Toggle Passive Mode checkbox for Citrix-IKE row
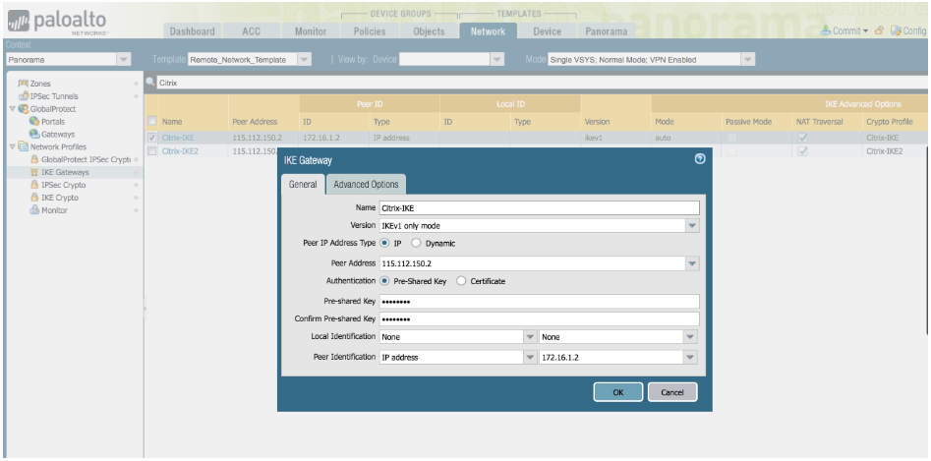This screenshot has width=931, height=461. pos(731,138)
